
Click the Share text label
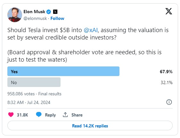tap(77, 115)
